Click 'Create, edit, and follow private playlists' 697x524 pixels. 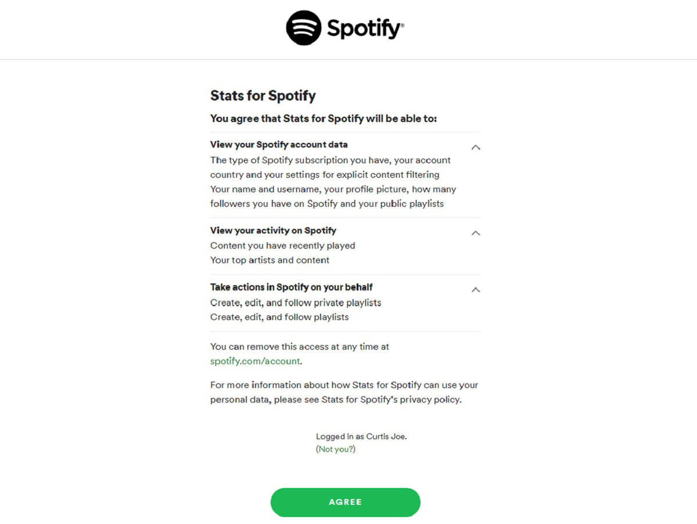click(296, 303)
